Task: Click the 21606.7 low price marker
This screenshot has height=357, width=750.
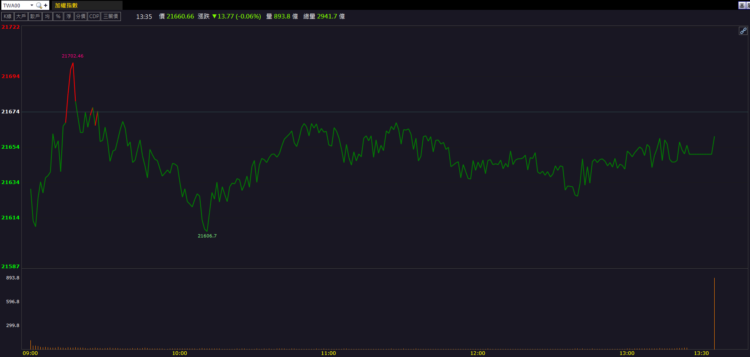Action: tap(207, 236)
